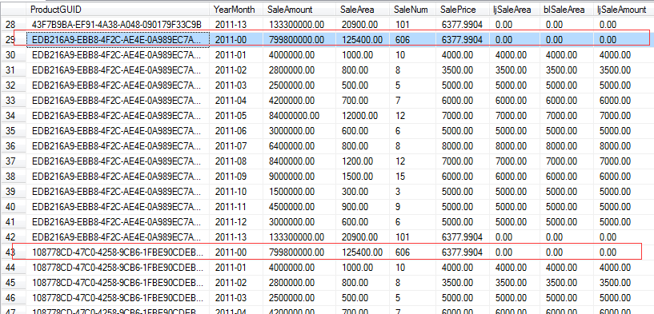The image size is (654, 314).
Task: Select YearMonth 2011-09 cell
Action: point(237,177)
